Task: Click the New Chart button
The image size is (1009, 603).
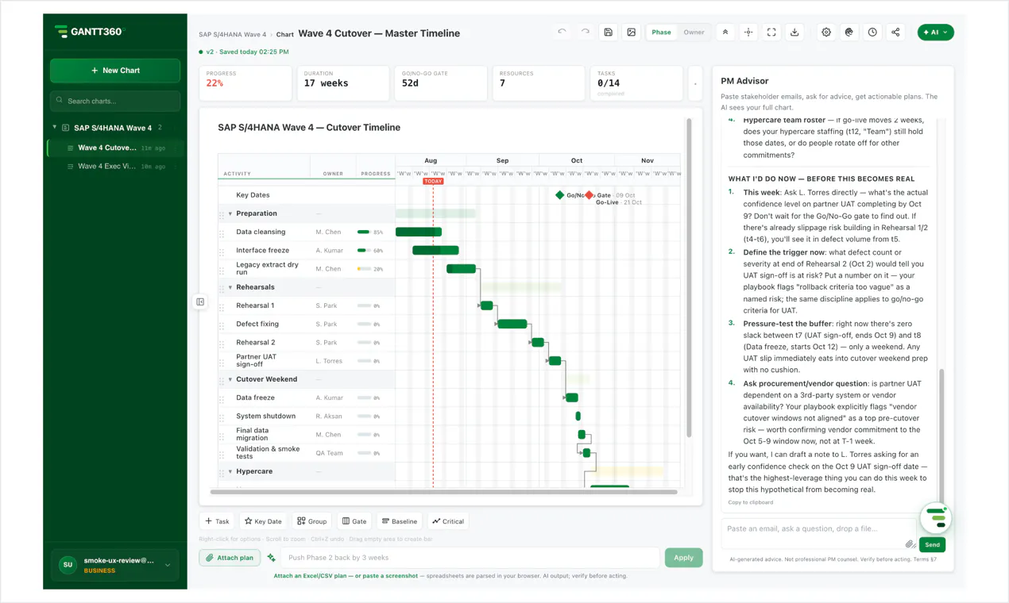Action: point(115,71)
